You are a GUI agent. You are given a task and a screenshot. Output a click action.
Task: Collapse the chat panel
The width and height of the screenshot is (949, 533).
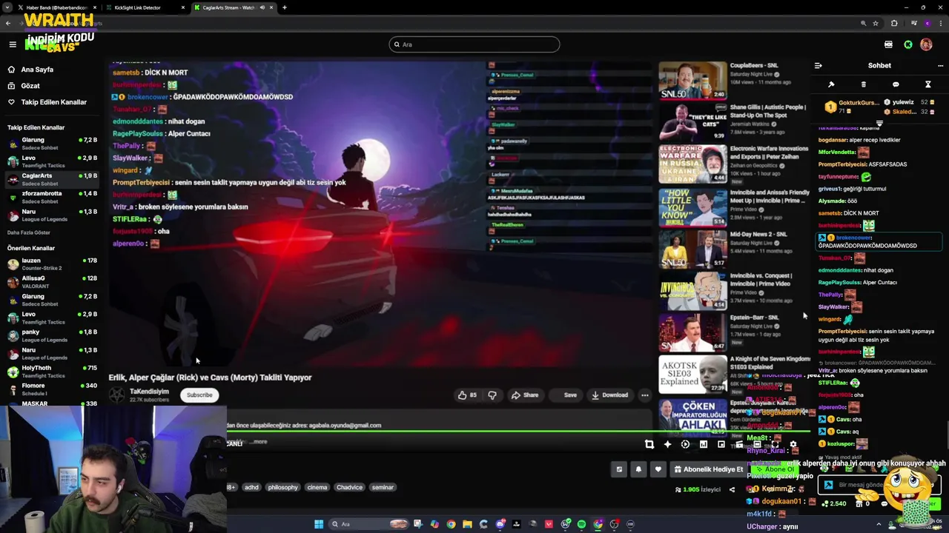click(x=819, y=65)
